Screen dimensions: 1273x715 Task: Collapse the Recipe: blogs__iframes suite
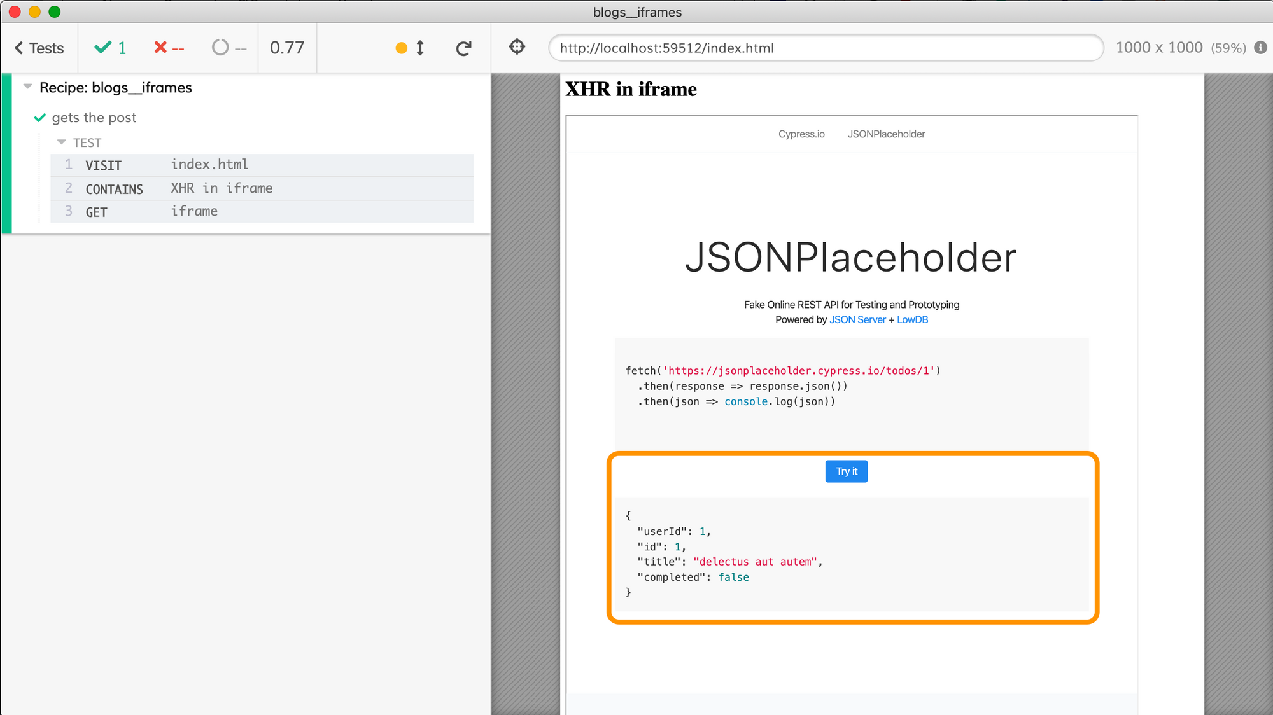point(27,87)
